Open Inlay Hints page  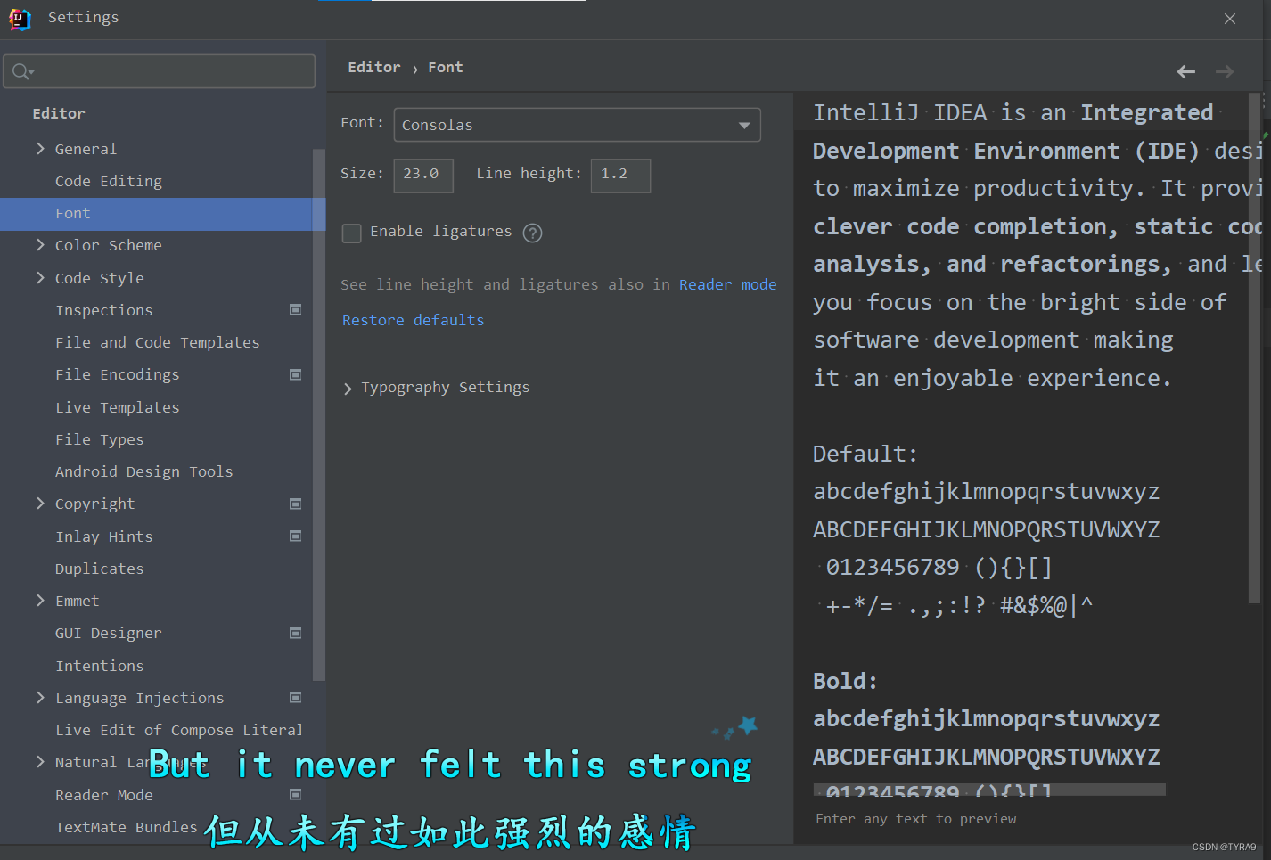click(x=104, y=536)
